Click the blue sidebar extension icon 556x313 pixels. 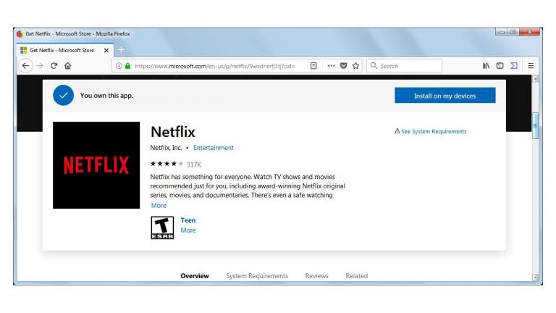pyautogui.click(x=514, y=66)
